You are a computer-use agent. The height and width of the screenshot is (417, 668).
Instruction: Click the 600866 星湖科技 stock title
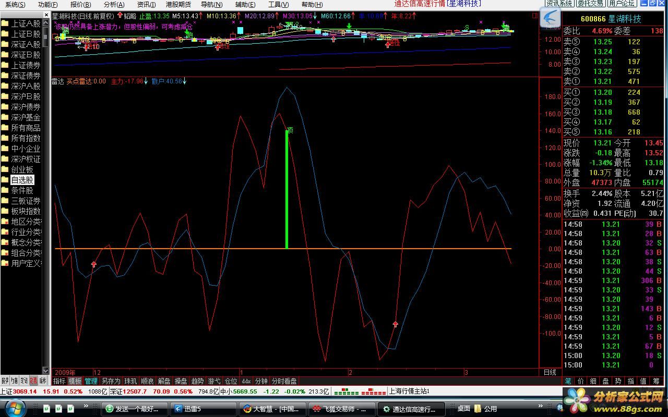[x=611, y=19]
